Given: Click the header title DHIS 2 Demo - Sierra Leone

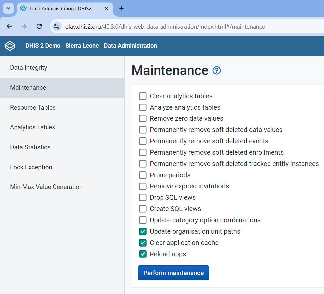Looking at the screenshot, I should (x=91, y=46).
